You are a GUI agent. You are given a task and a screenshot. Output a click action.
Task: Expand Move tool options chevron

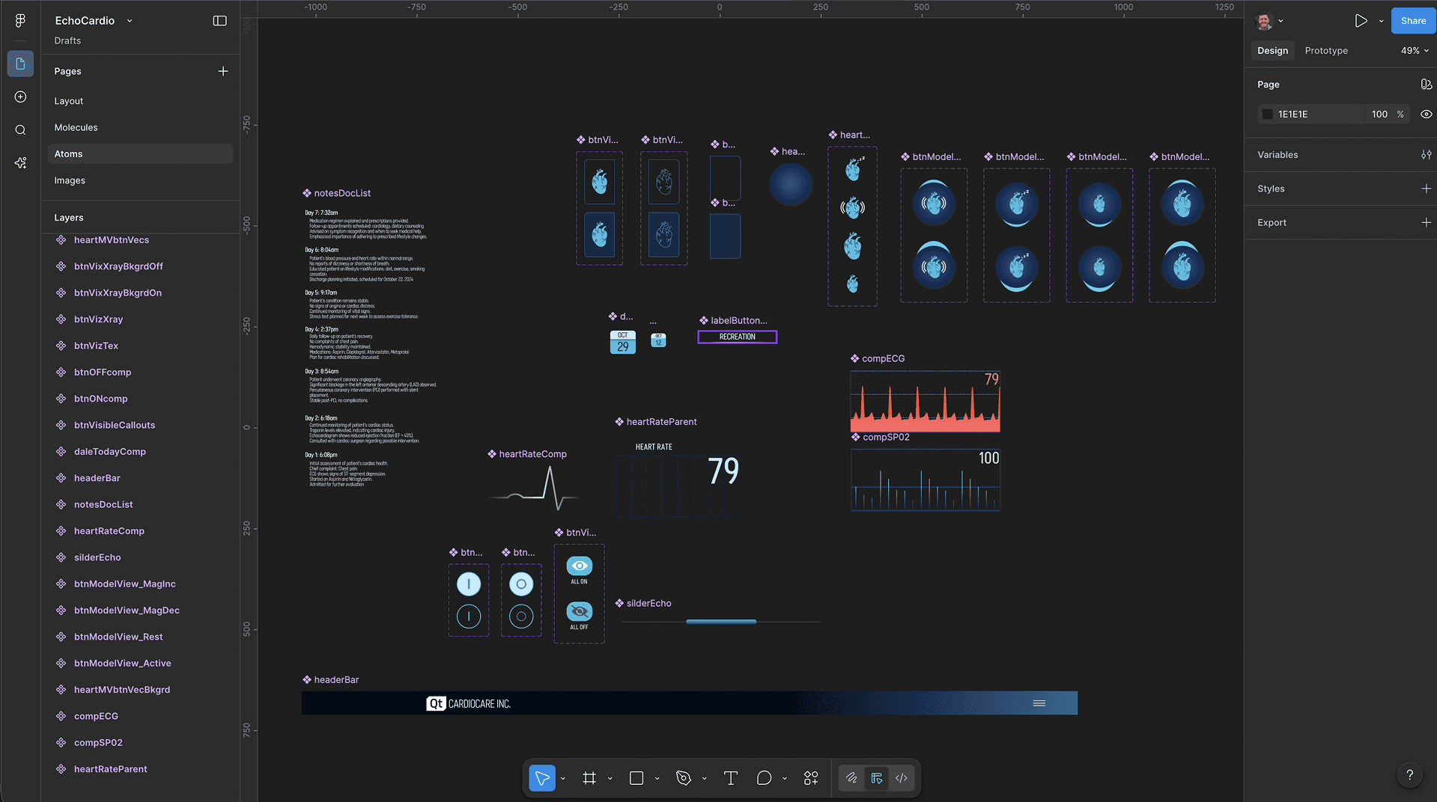coord(562,779)
